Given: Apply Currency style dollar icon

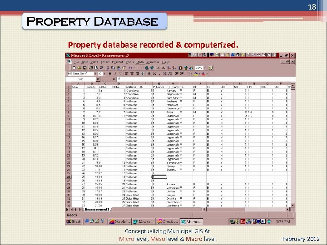Looking at the screenshot, I should (x=149, y=73).
